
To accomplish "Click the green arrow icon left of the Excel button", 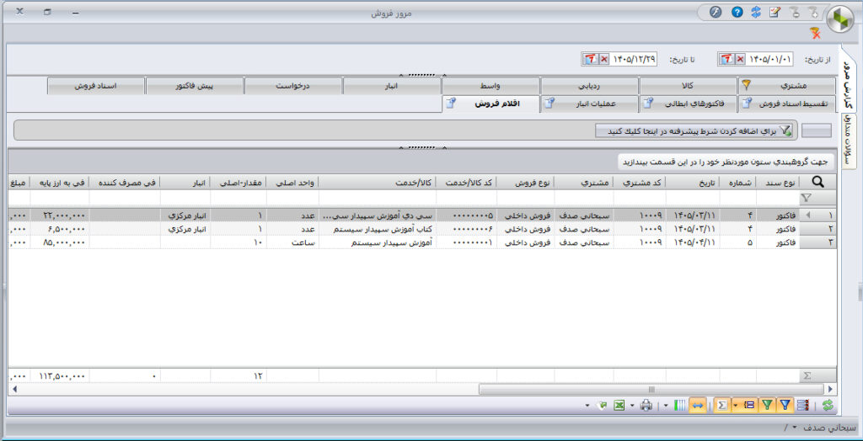I will pos(603,406).
